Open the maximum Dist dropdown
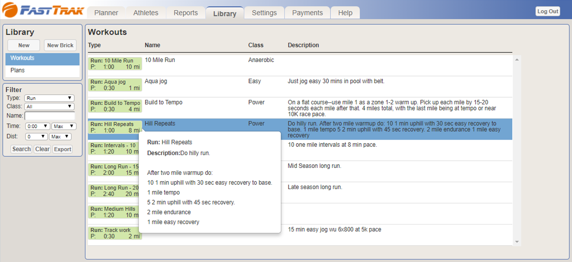This screenshot has height=262, width=572. click(60, 137)
